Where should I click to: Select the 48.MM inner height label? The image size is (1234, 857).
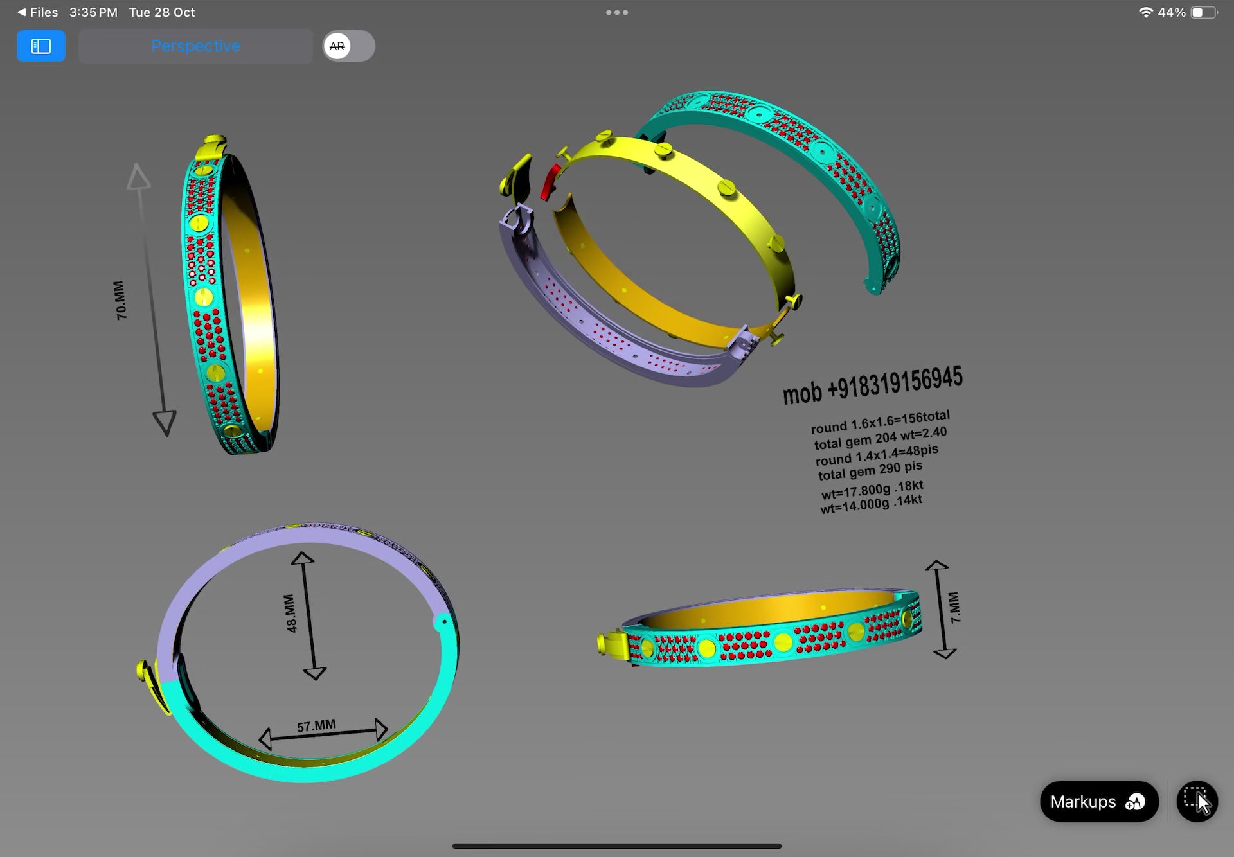click(x=290, y=614)
